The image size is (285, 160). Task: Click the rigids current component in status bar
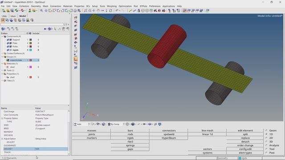point(250,158)
